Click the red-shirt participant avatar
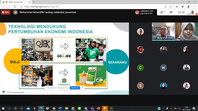The height and width of the screenshot is (111, 198). pyautogui.click(x=140, y=49)
